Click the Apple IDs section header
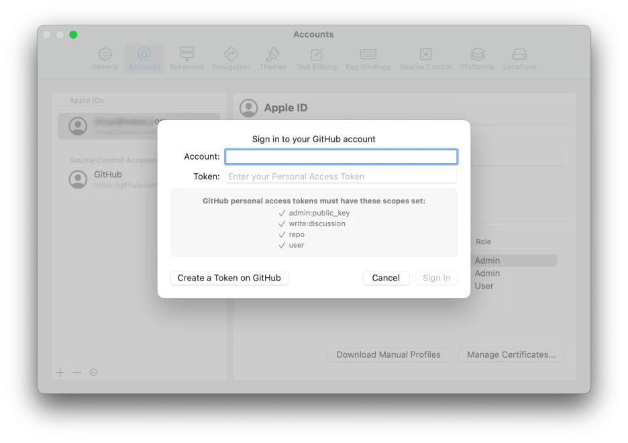The height and width of the screenshot is (443, 628). pos(87,100)
